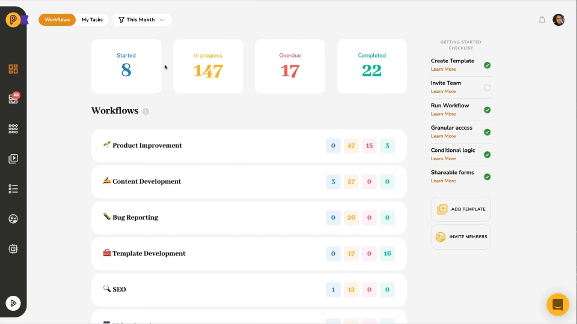Screen dimensions: 577x324
Task: Click the INVITE MEMBERS button
Action: click(461, 237)
